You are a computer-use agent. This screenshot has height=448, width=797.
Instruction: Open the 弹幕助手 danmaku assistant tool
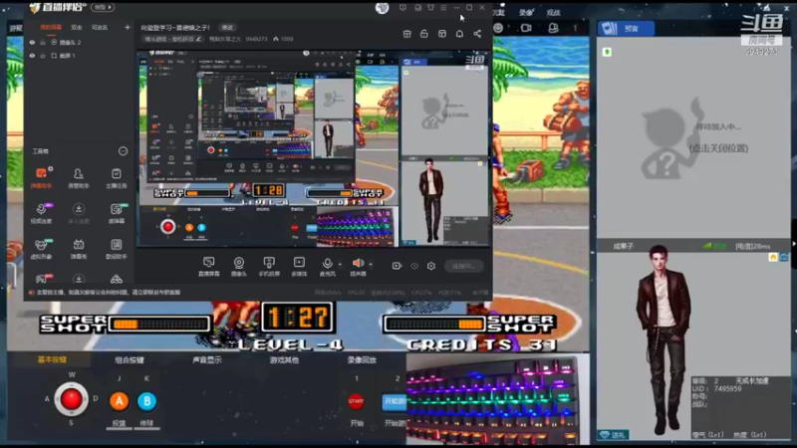[41, 178]
